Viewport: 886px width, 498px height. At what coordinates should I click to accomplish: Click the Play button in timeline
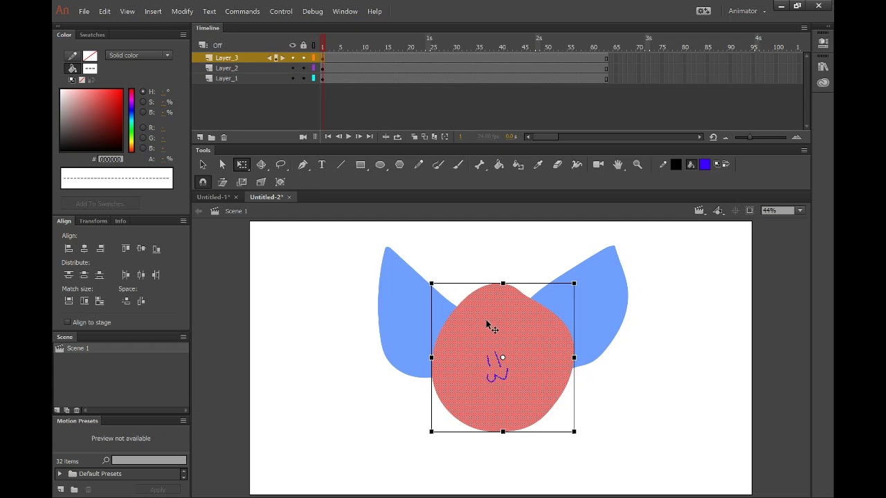(x=348, y=137)
